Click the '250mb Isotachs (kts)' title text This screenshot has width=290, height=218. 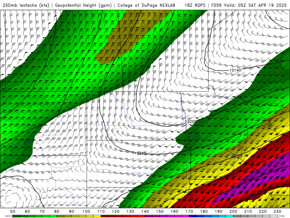click(26, 5)
